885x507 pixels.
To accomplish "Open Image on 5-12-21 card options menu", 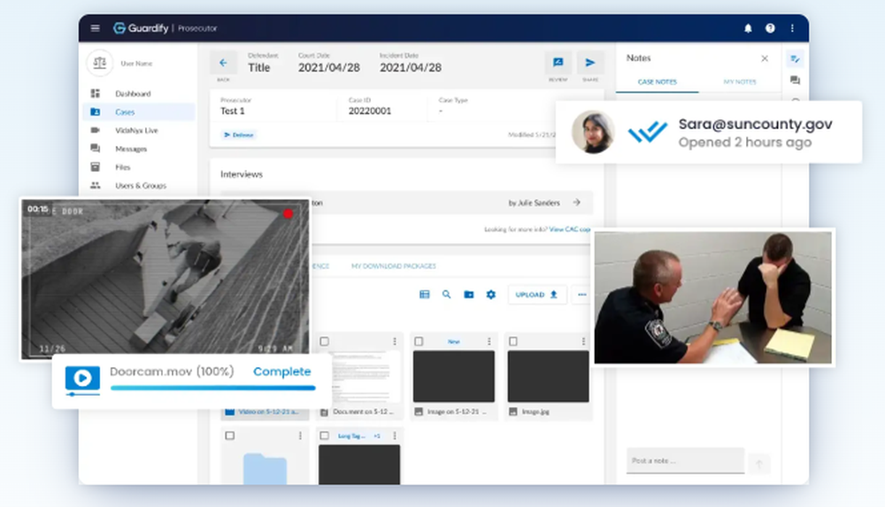I will pyautogui.click(x=489, y=342).
